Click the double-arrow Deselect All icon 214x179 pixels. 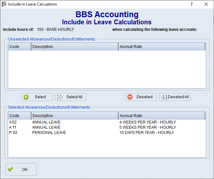(164, 97)
